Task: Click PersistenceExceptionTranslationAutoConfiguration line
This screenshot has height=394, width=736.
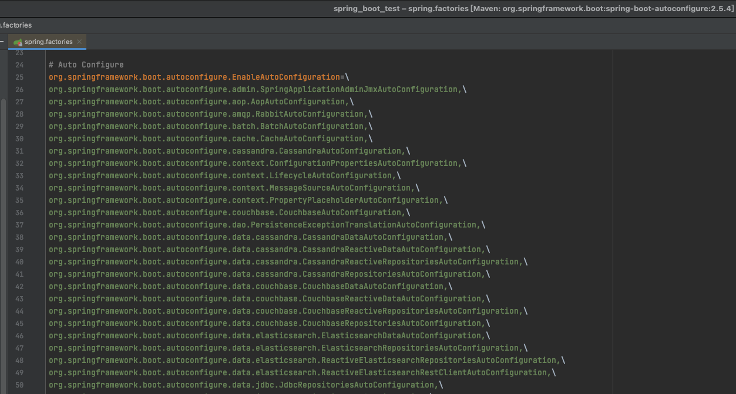Action: pyautogui.click(x=267, y=225)
